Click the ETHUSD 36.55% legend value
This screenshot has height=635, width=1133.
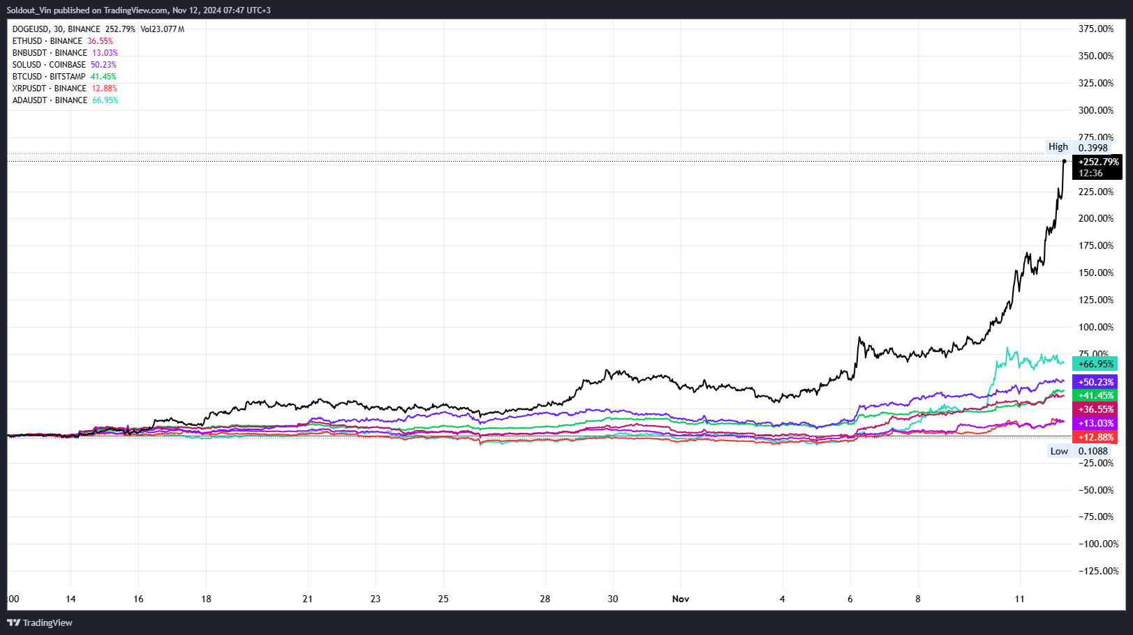coord(100,41)
